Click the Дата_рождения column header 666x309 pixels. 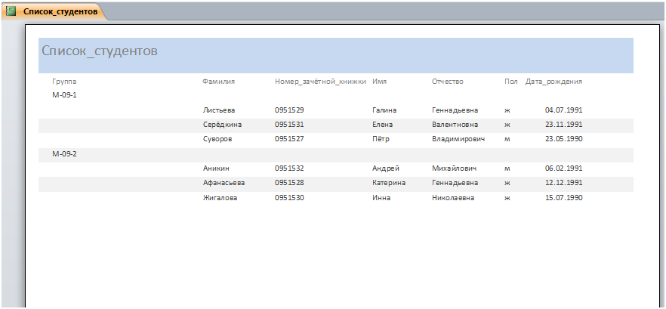(553, 82)
